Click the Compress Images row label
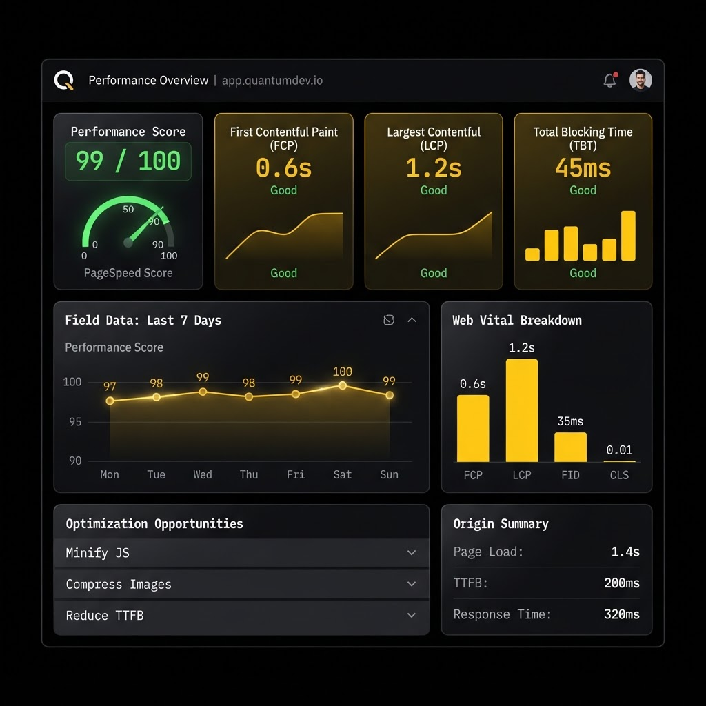Screen dimensions: 706x706 pos(119,584)
